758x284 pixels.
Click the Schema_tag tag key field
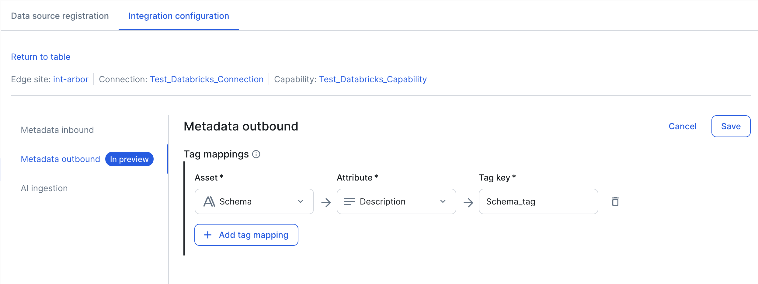tap(538, 201)
